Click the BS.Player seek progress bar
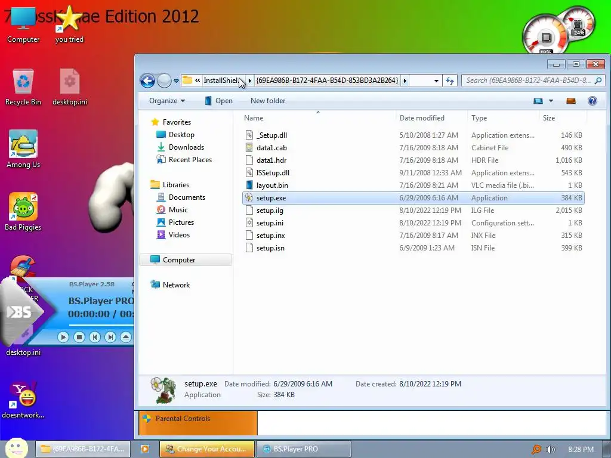The width and height of the screenshot is (611, 458). (101, 325)
